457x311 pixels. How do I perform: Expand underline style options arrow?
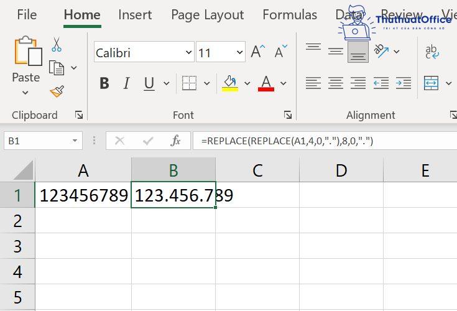pos(167,83)
